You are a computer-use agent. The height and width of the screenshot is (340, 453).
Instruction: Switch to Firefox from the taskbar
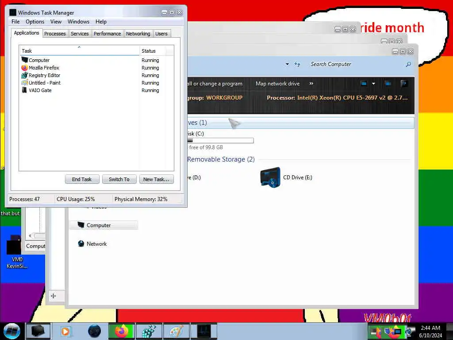coord(121,331)
